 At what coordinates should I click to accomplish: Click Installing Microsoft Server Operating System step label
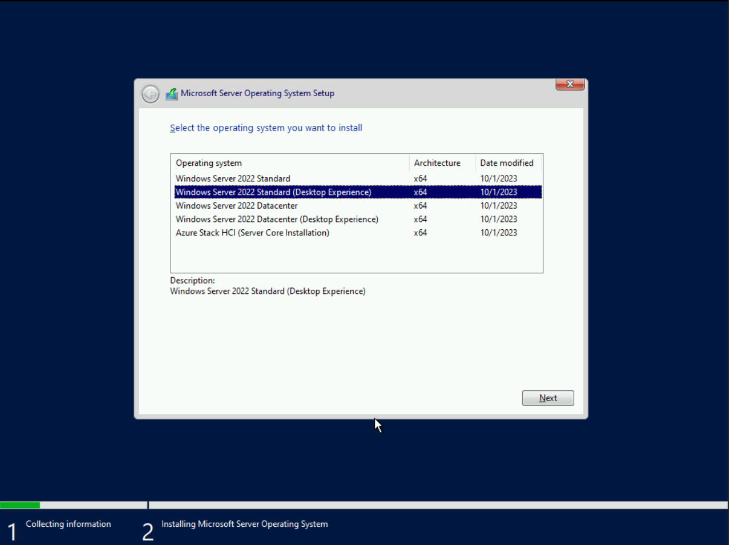click(x=245, y=524)
